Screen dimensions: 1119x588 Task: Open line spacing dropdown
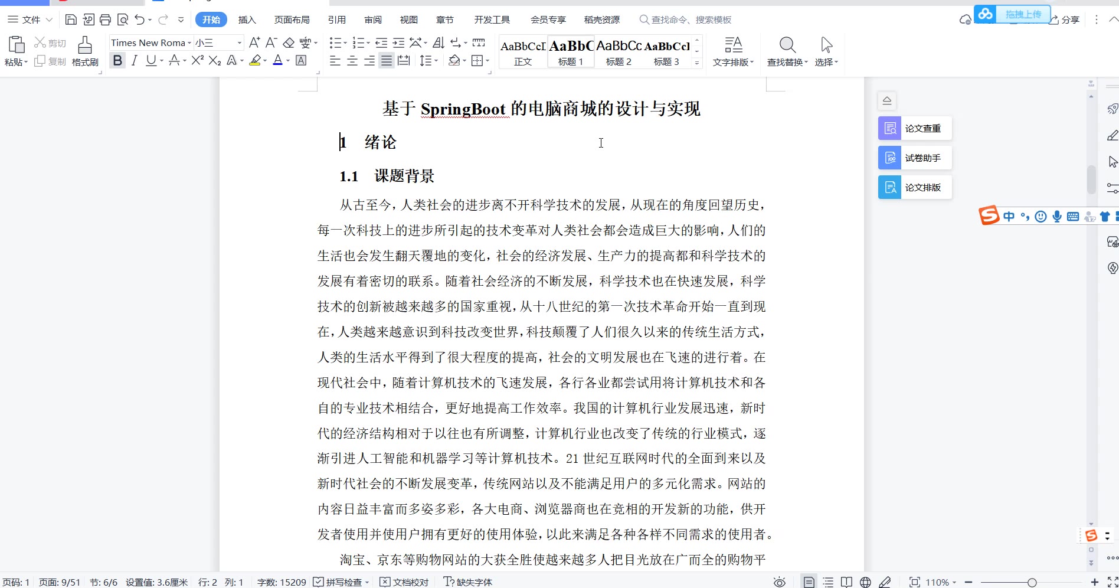pos(436,60)
